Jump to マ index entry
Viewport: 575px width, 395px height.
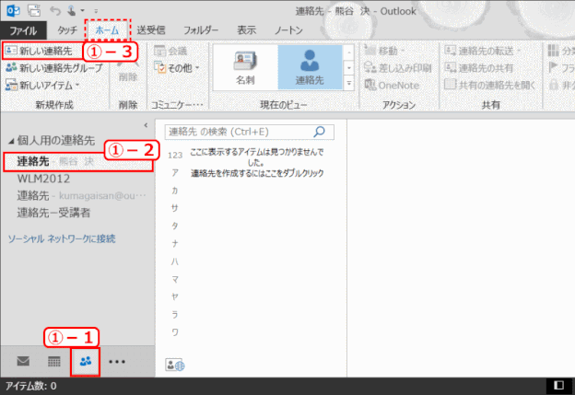(175, 279)
